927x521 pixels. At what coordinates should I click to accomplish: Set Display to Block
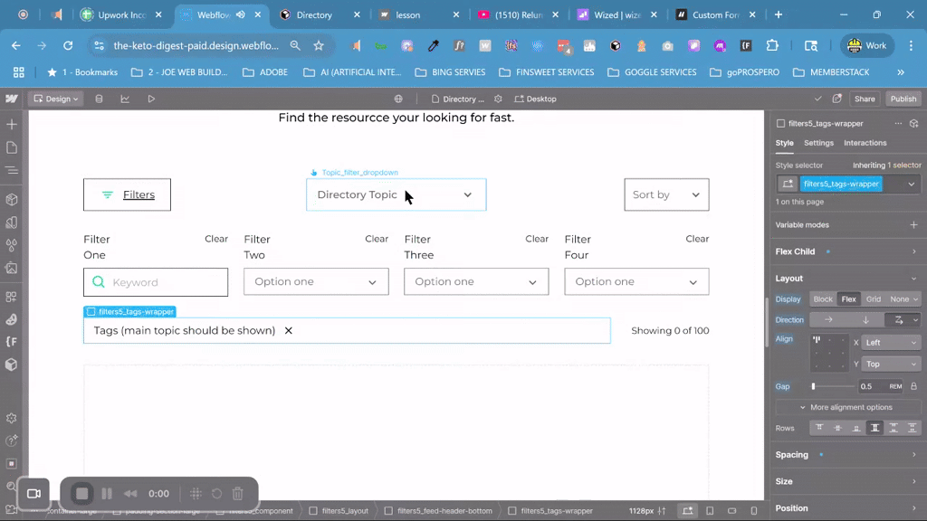[x=823, y=298]
